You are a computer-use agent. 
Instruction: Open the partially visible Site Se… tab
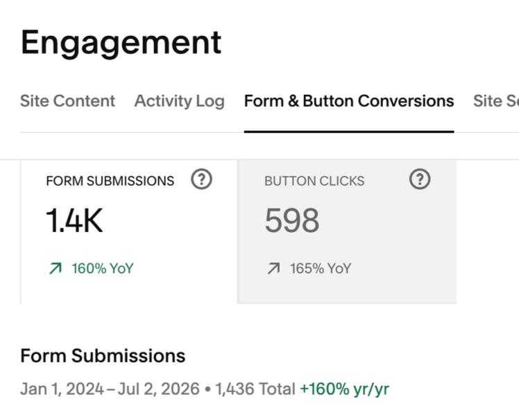pyautogui.click(x=496, y=101)
